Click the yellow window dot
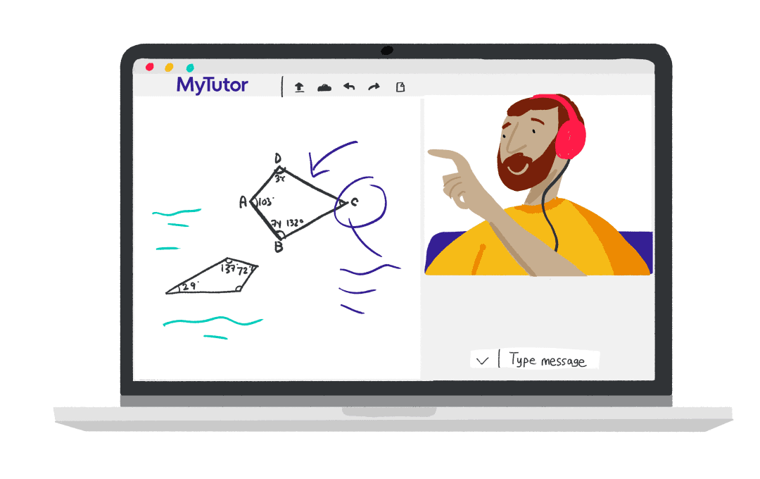The image size is (760, 479). point(169,68)
